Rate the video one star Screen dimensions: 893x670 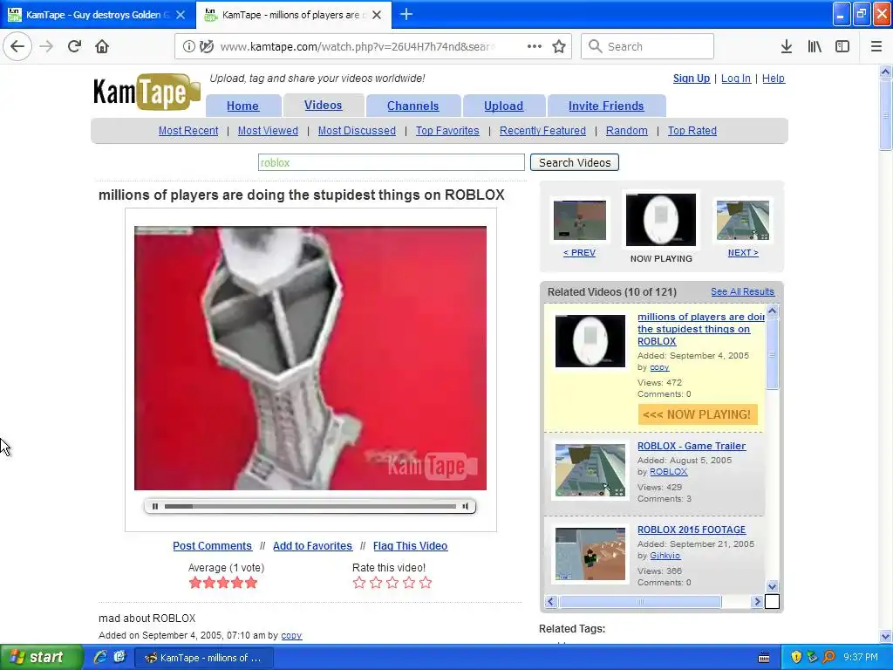coord(358,582)
